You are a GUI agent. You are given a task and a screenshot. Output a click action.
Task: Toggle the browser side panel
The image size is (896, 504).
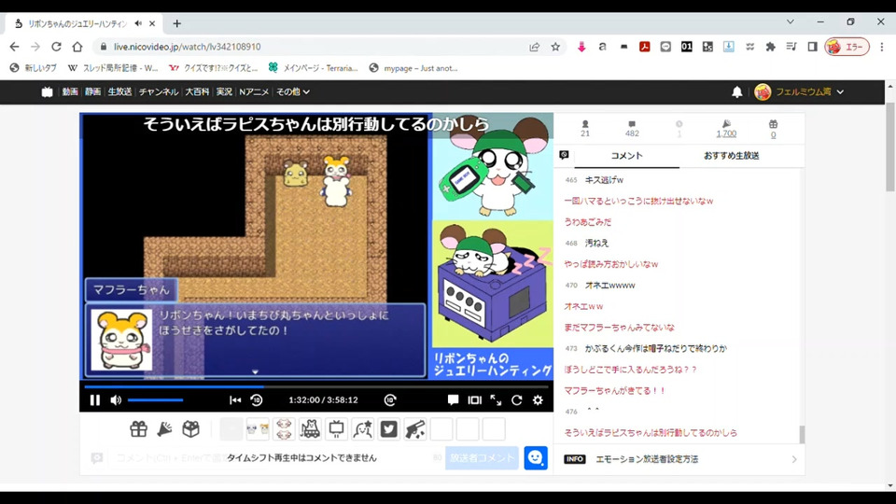point(812,47)
